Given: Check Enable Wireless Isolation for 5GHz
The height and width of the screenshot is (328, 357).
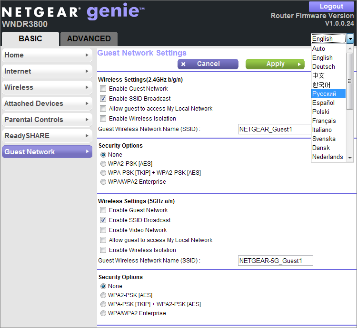Looking at the screenshot, I should (103, 250).
